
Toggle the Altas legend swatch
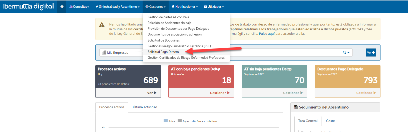166,121
